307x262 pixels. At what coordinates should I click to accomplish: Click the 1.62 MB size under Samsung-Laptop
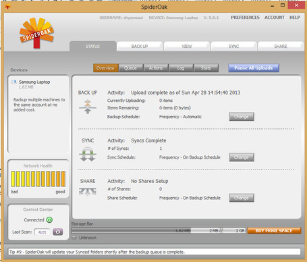tap(26, 87)
